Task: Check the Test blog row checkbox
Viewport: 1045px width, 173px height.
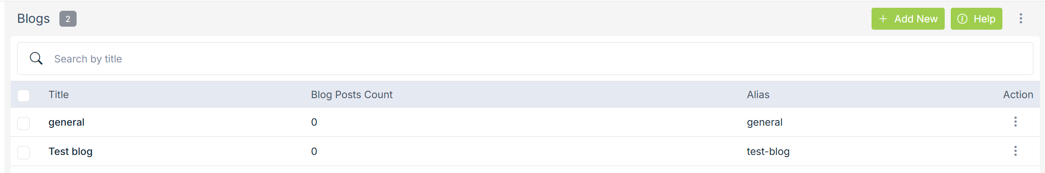Action: (24, 152)
